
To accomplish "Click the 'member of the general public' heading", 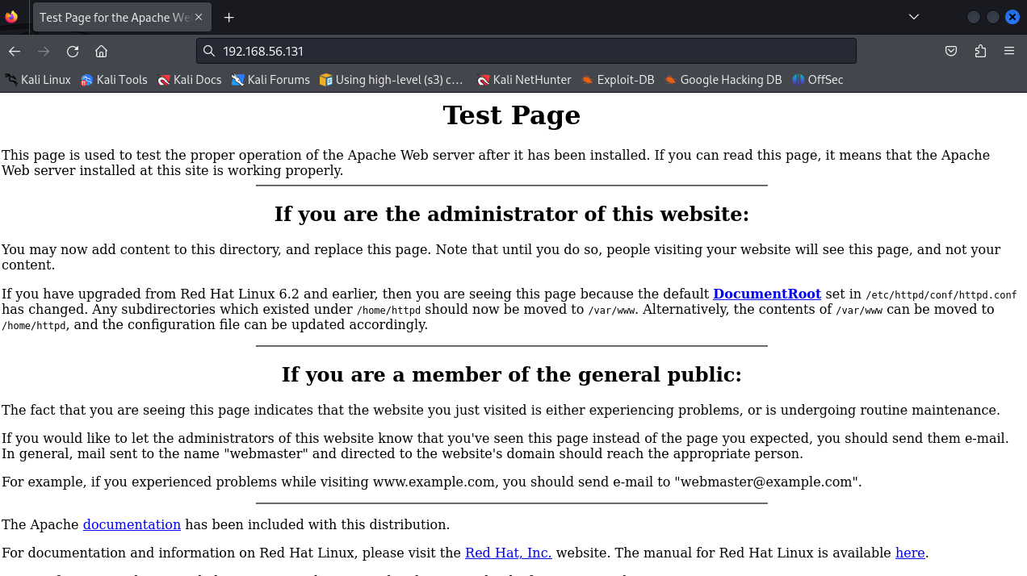I will coord(512,374).
